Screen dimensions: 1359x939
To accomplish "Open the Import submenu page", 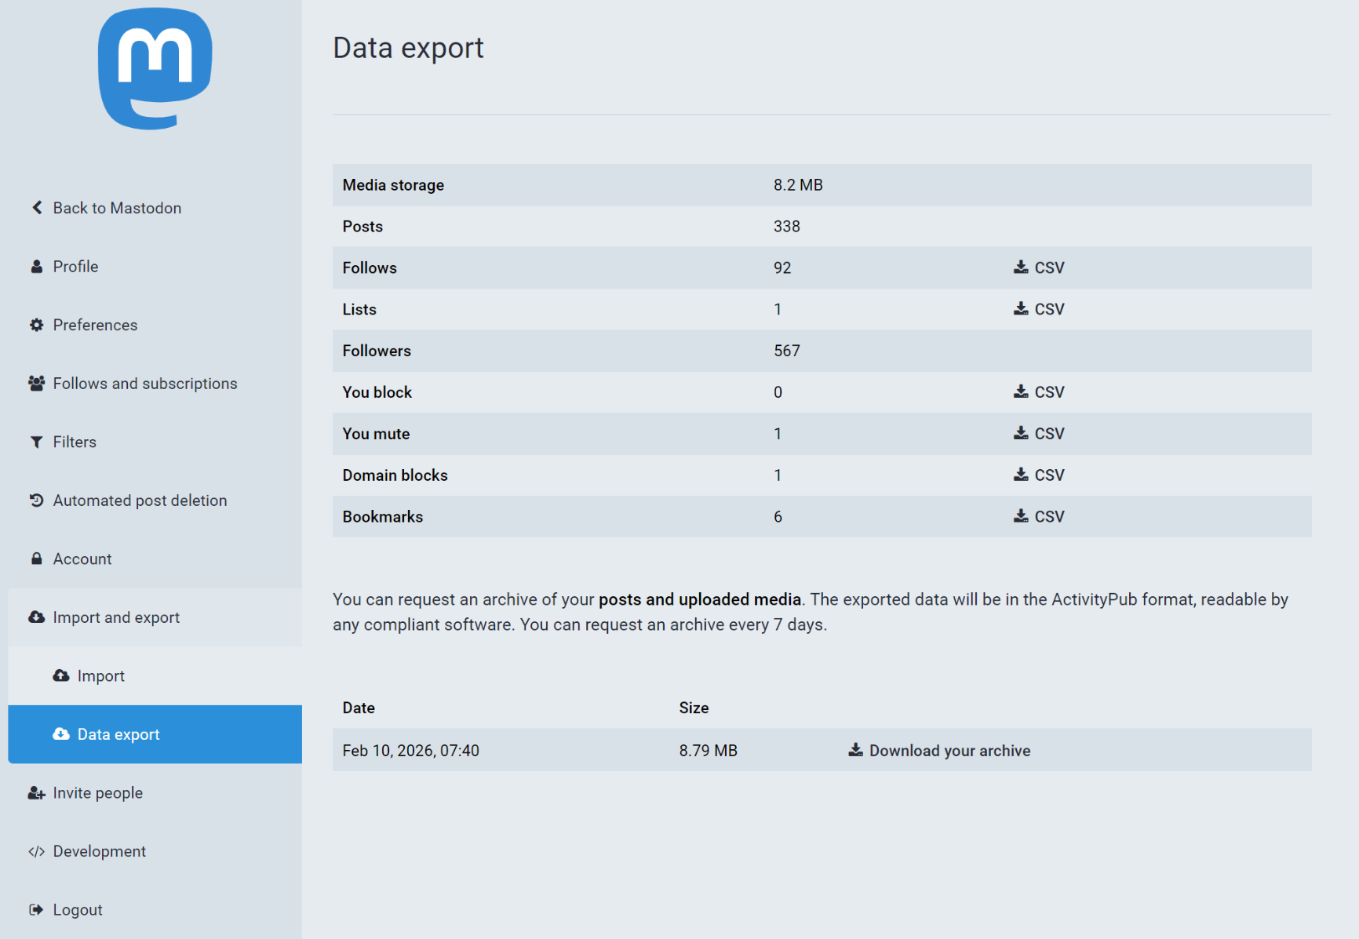I will point(100,676).
